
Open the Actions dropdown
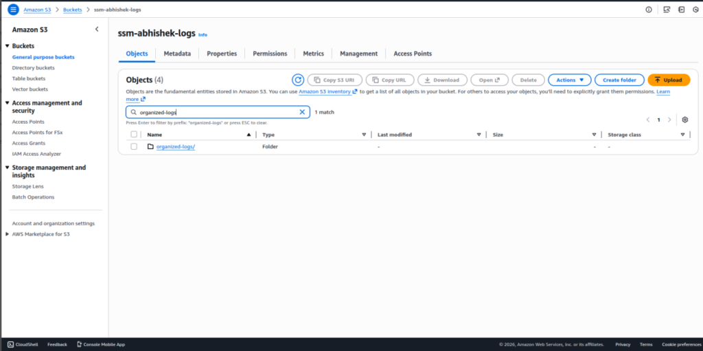[x=570, y=80]
